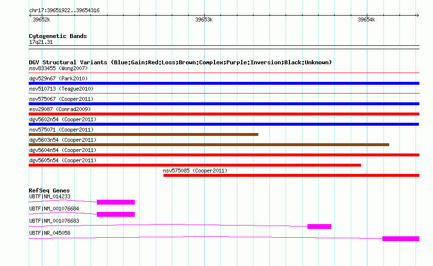This screenshot has height=266, width=433.
Task: Click the DGV Structural Variants track title
Action: (x=180, y=62)
